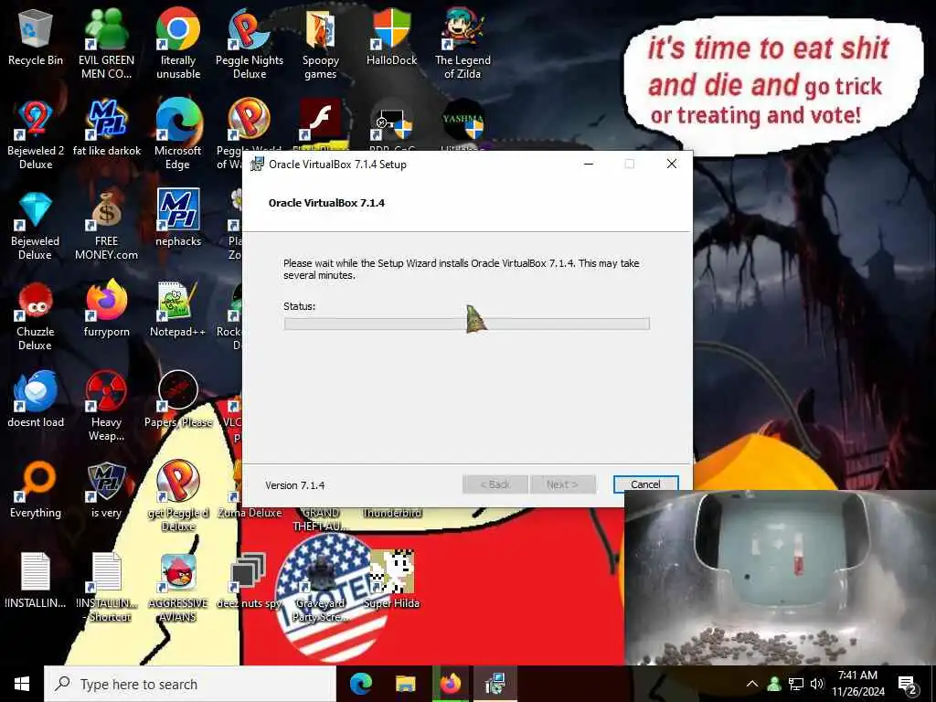Select the AGGRESSIVE AVIANS icon

coord(178,588)
